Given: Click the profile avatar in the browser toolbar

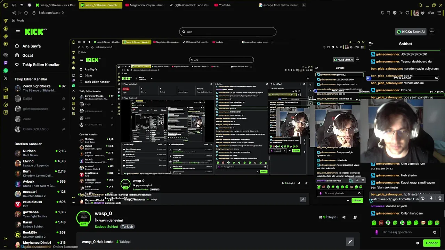Looking at the screenshot, I should click(416, 13).
